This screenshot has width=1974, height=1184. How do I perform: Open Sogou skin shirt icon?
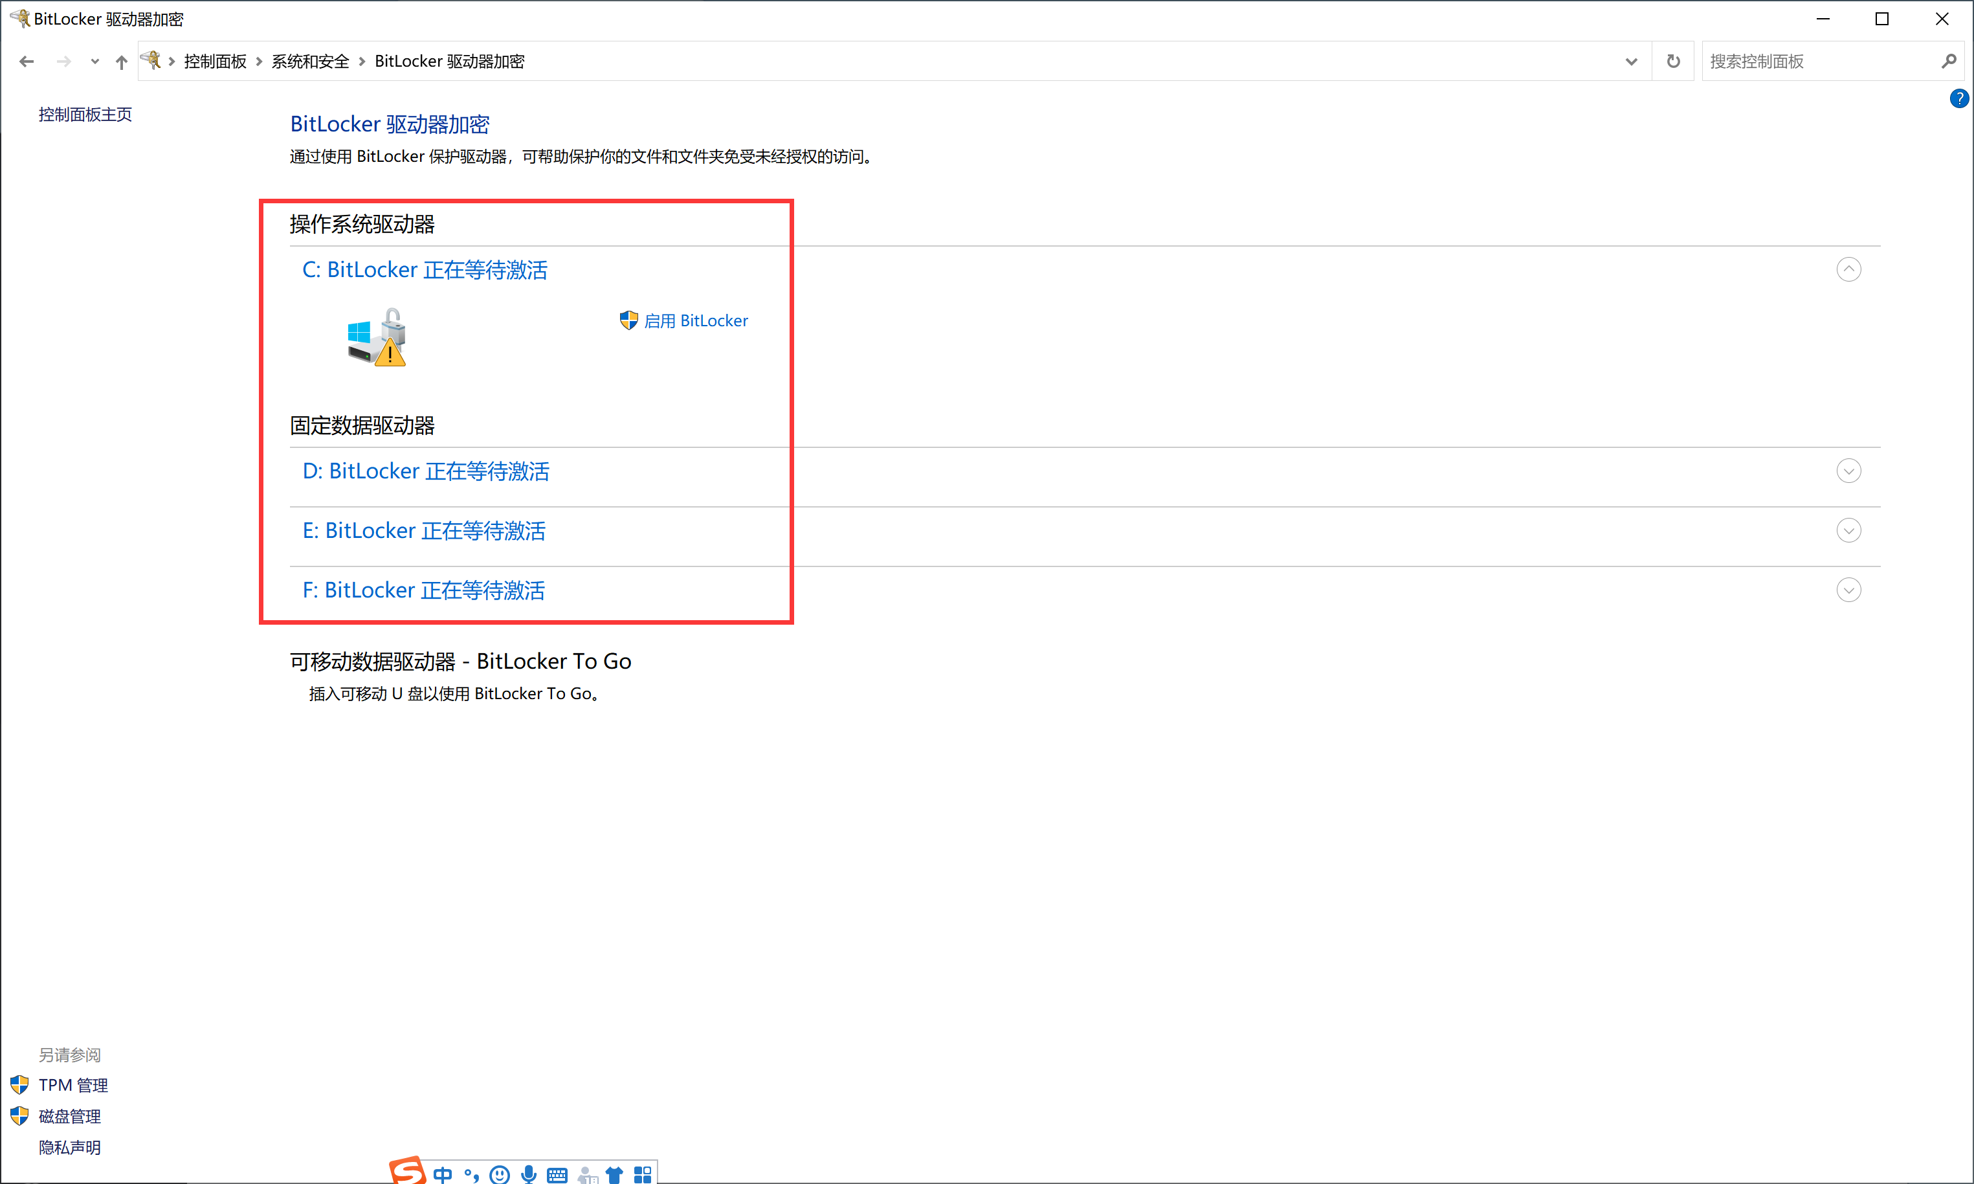click(614, 1174)
